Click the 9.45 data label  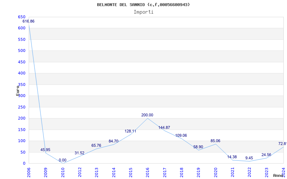coord(249,158)
